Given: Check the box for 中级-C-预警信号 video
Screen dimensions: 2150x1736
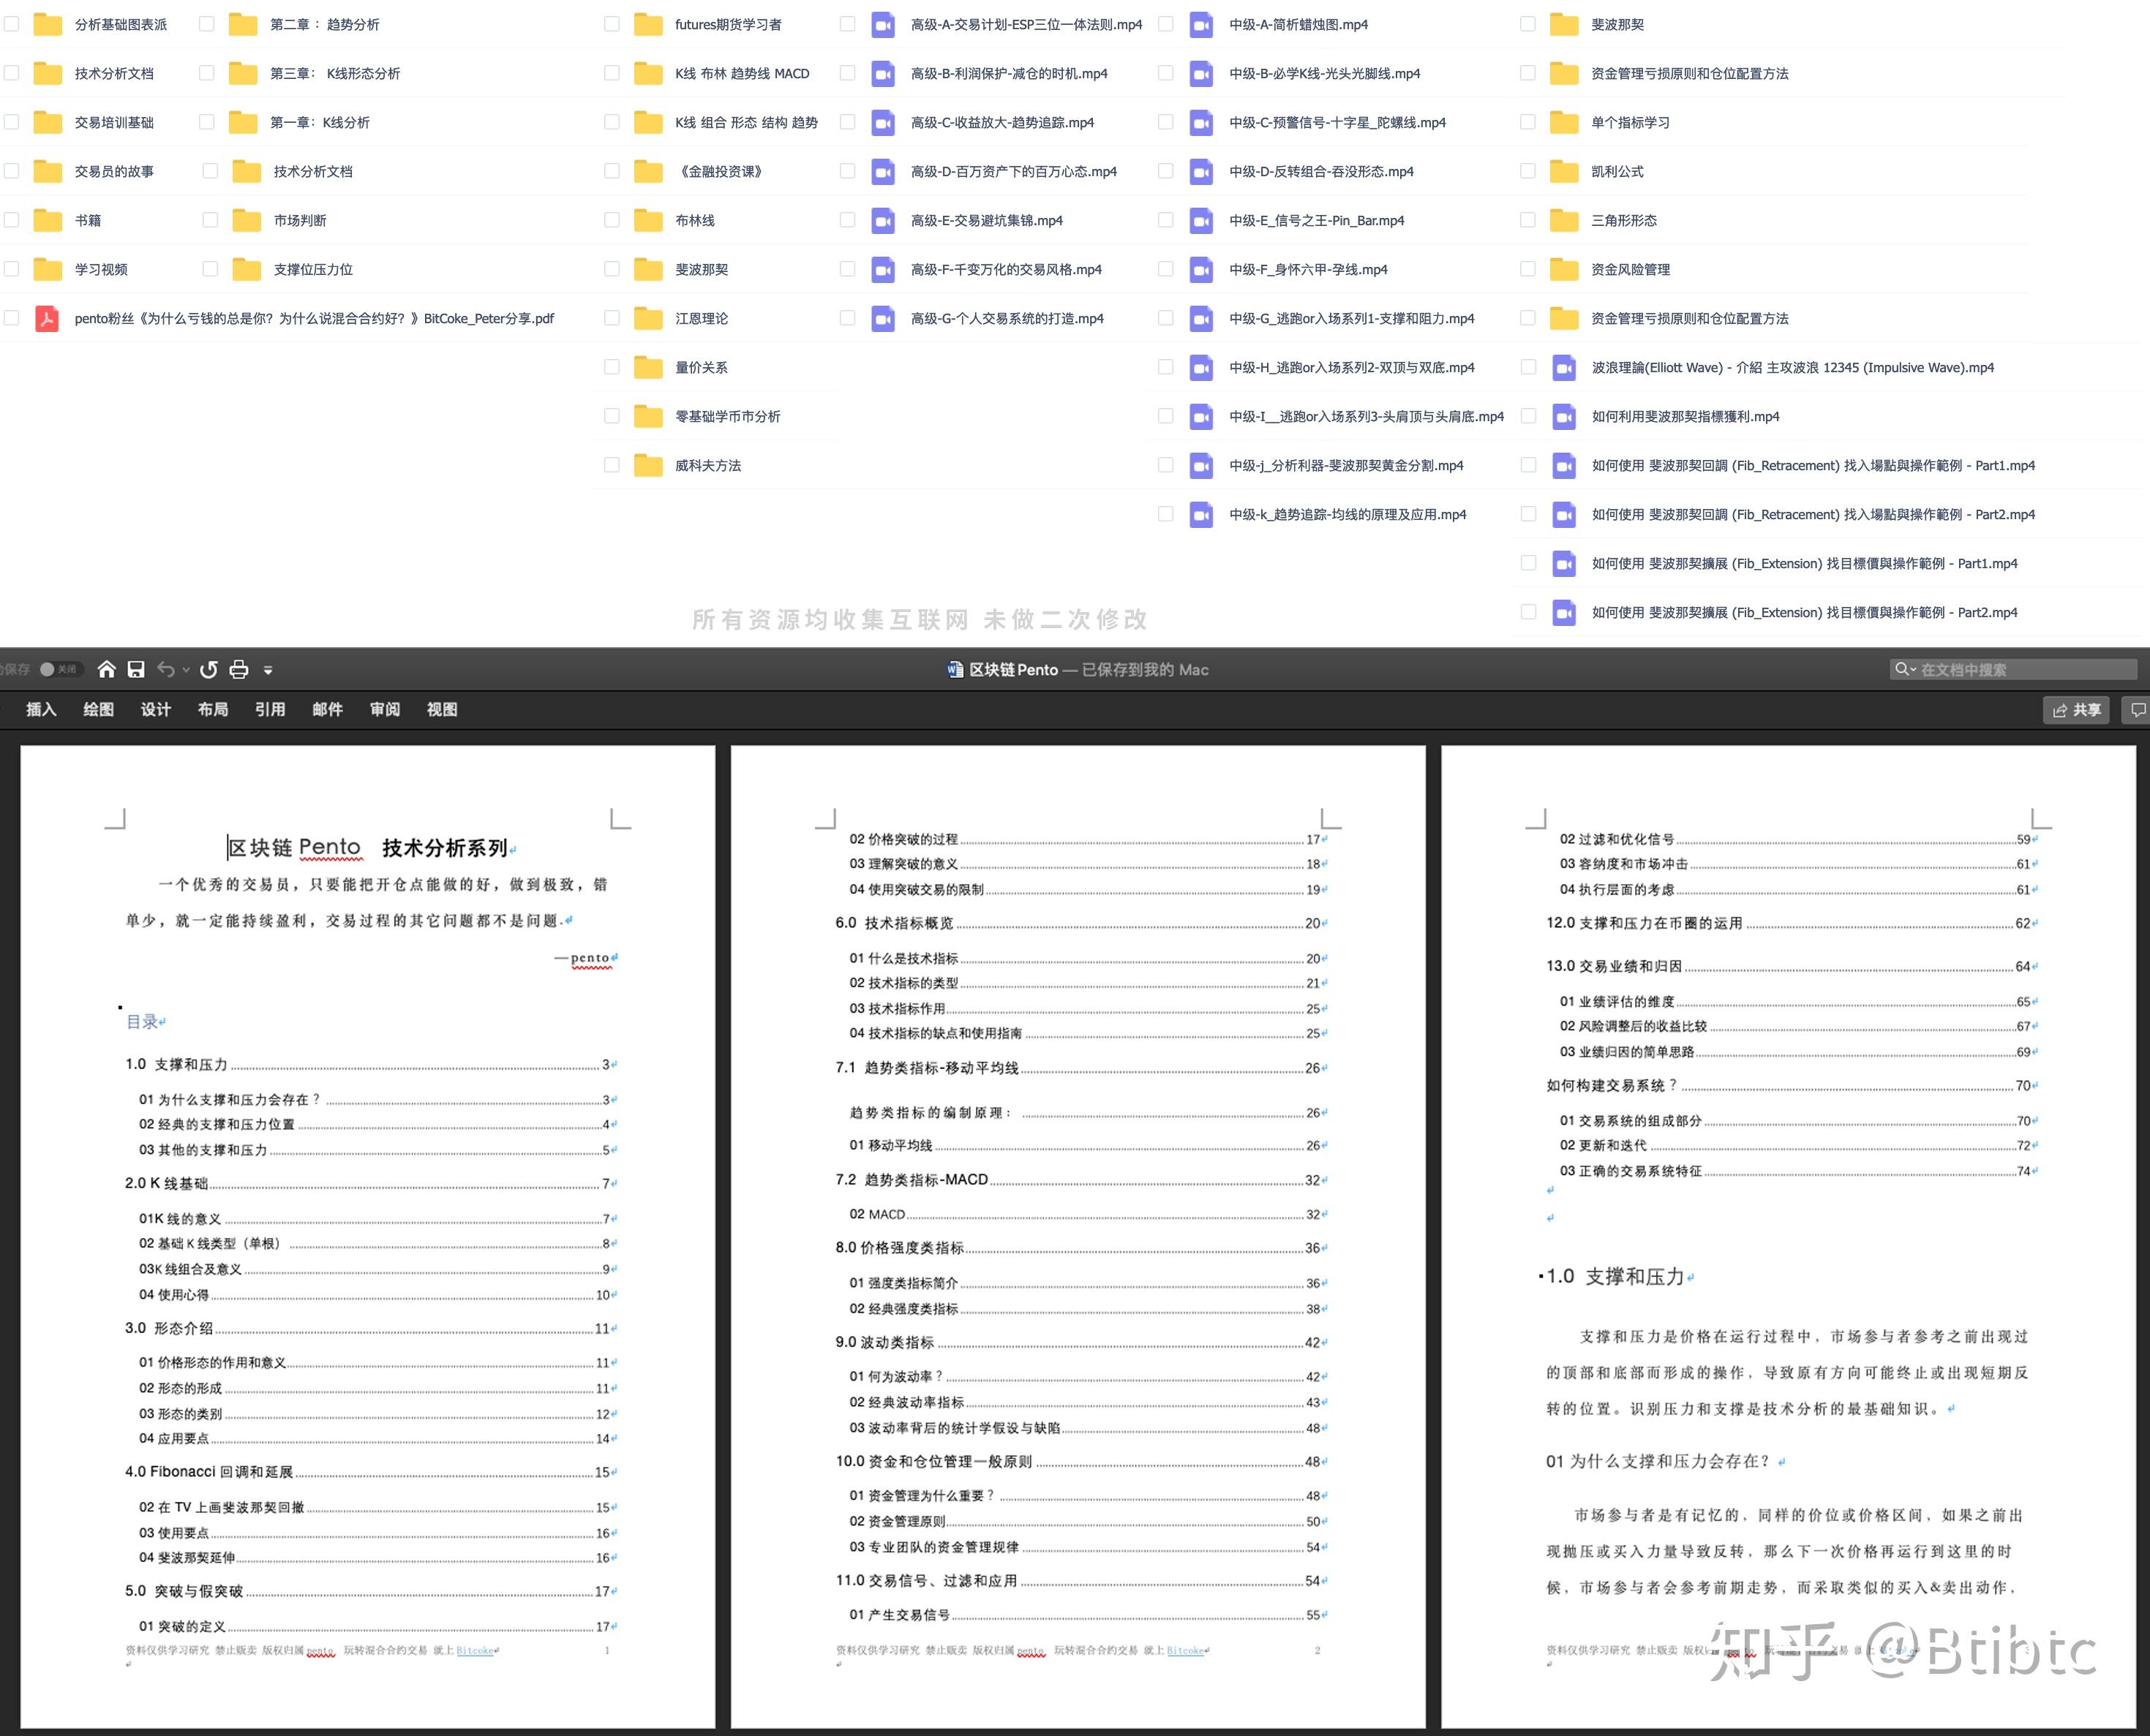Looking at the screenshot, I should (1165, 122).
